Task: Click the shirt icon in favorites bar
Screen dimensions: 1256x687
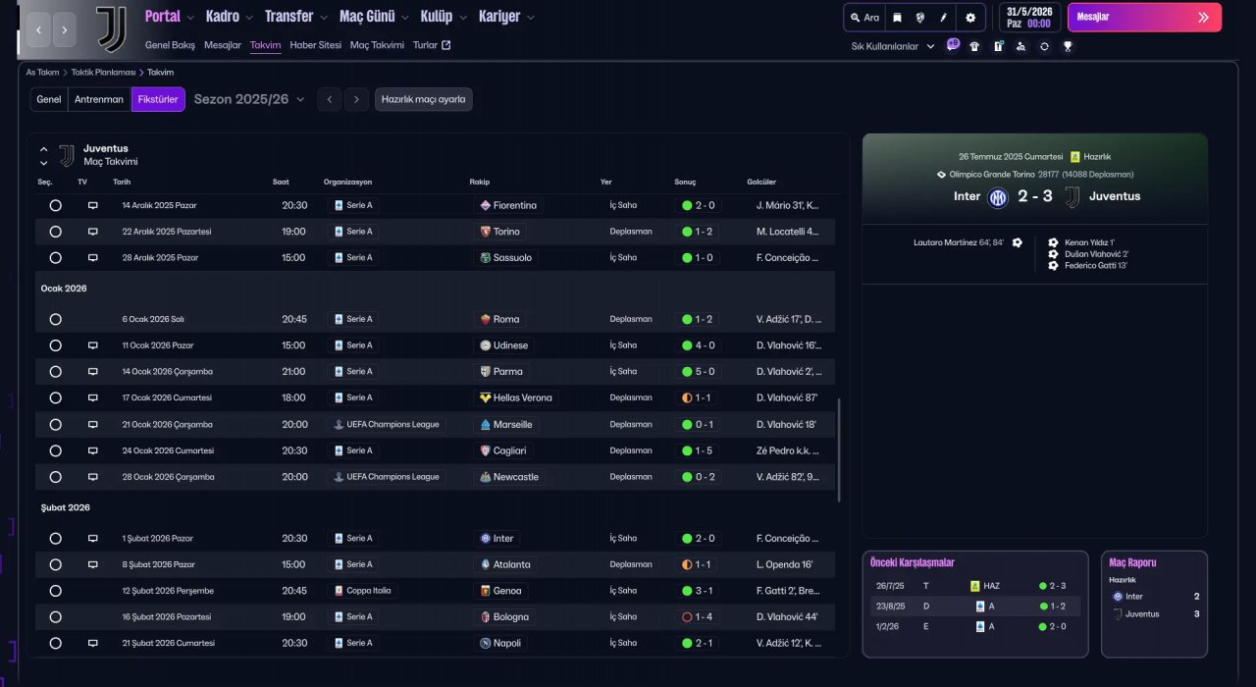Action: (x=974, y=46)
